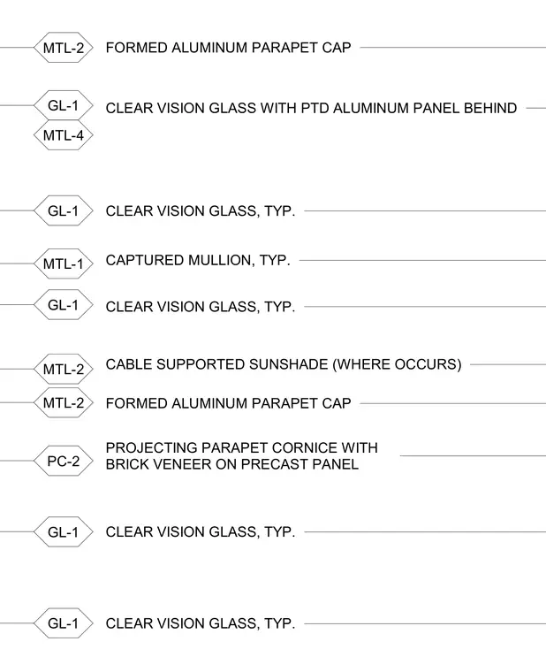The width and height of the screenshot is (546, 672).
Task: Click the MTL-4 hexagon tag
Action: click(64, 135)
